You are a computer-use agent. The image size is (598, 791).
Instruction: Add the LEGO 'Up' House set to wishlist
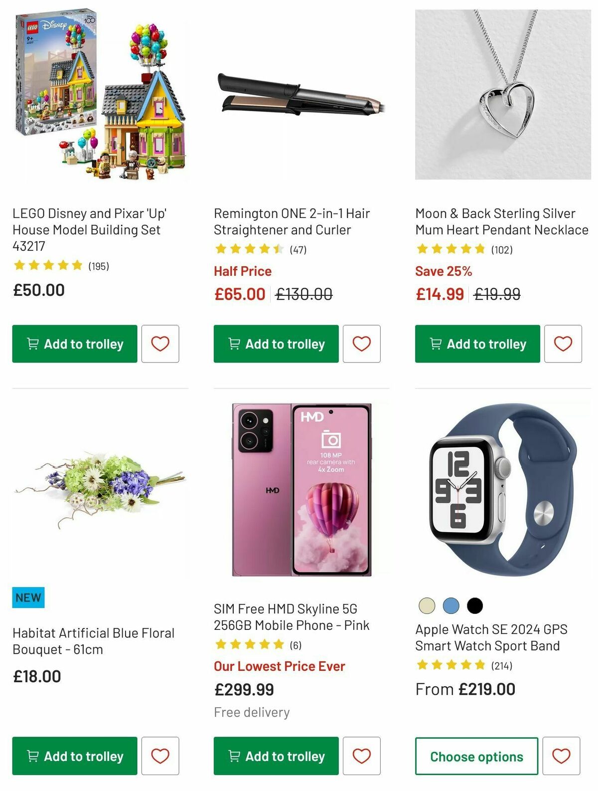(159, 344)
